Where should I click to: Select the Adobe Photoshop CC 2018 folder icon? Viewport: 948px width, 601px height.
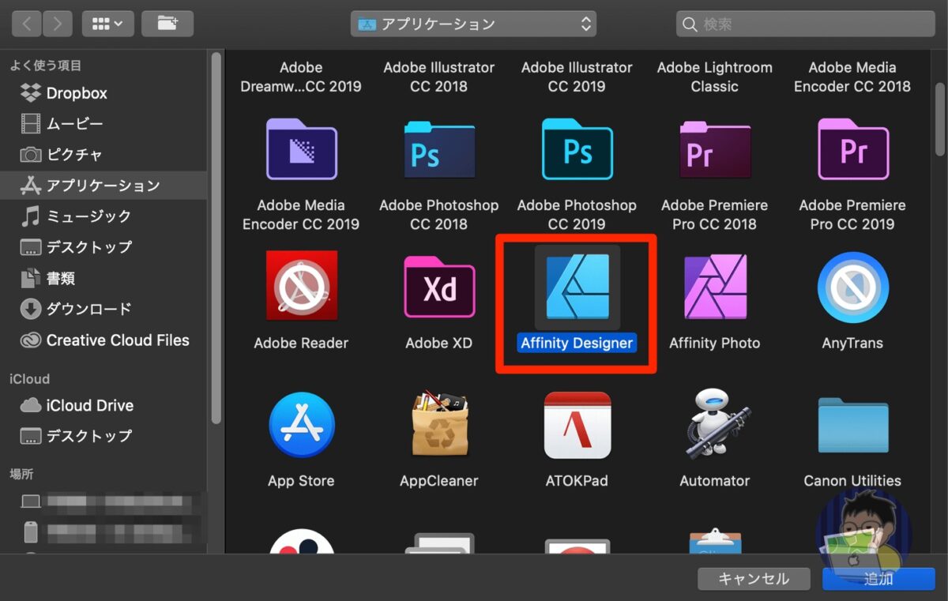pyautogui.click(x=439, y=149)
